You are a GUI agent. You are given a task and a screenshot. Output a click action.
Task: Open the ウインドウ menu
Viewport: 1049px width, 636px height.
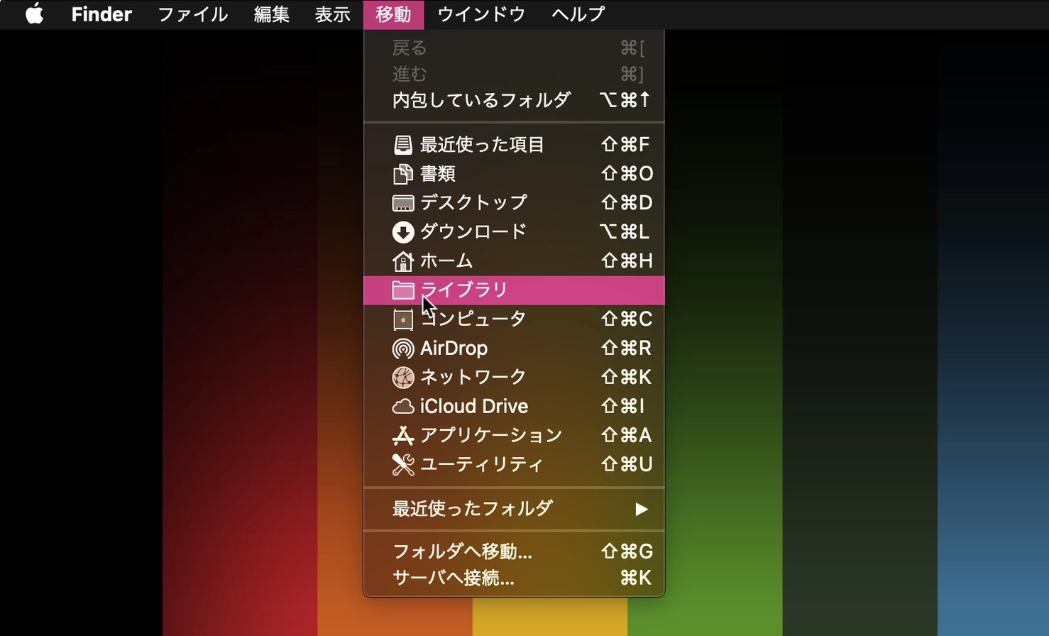[481, 14]
